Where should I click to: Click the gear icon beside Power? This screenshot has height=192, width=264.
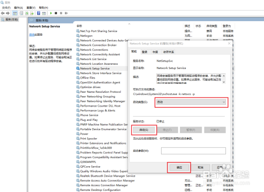pyautogui.click(x=78, y=134)
